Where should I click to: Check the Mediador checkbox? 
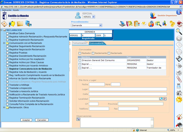[80, 53]
